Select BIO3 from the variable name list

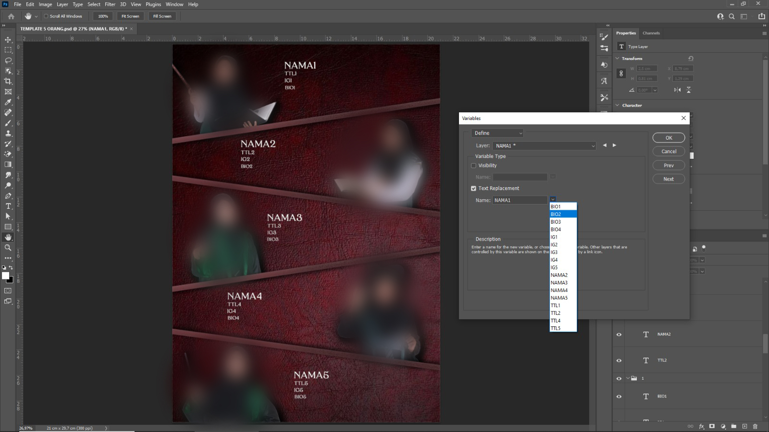click(x=556, y=221)
